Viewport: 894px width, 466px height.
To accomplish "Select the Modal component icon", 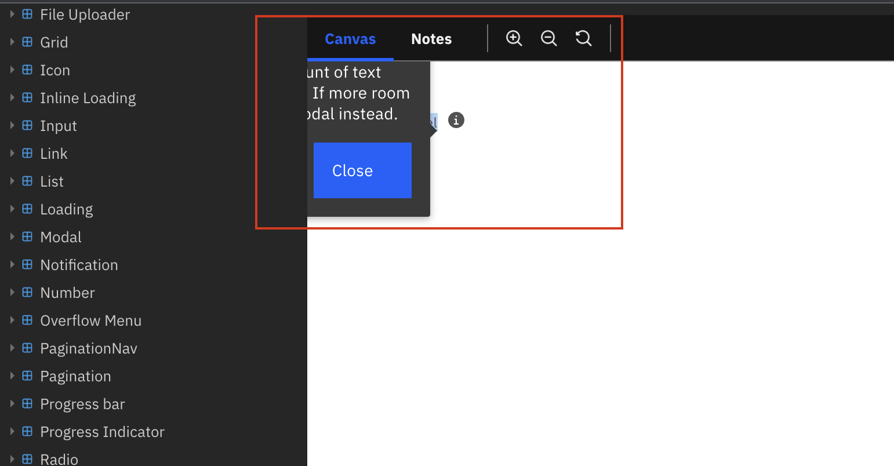I will click(x=27, y=237).
